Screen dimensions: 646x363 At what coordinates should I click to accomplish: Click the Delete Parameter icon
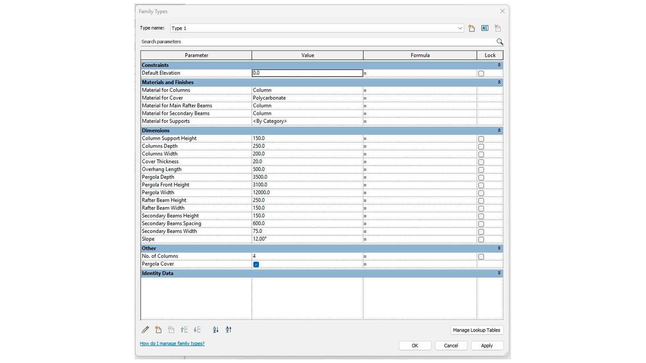171,330
